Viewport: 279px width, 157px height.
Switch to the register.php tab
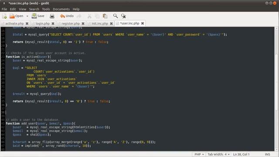71,24
